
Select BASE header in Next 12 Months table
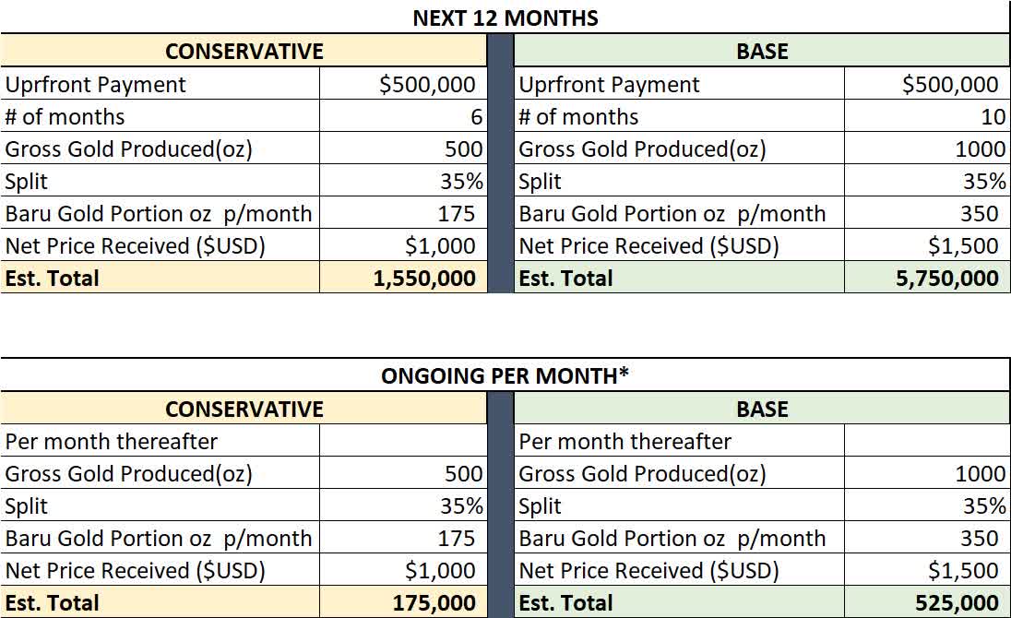click(762, 51)
